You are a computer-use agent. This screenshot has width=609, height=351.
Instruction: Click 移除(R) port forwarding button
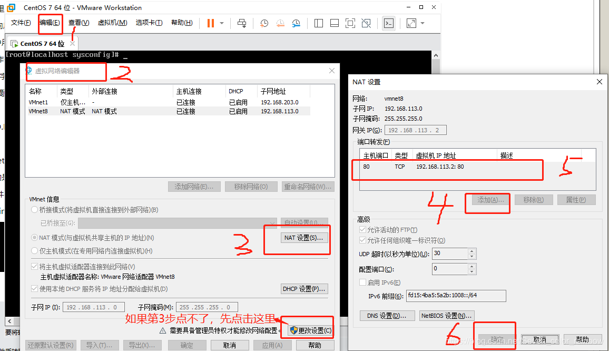(x=533, y=200)
